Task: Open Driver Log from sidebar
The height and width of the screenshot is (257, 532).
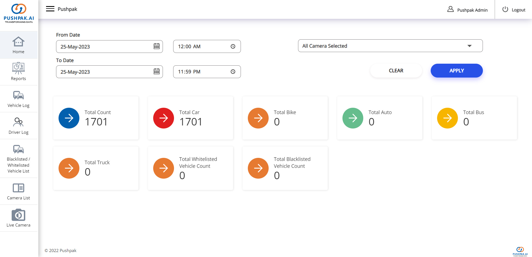Action: click(19, 126)
